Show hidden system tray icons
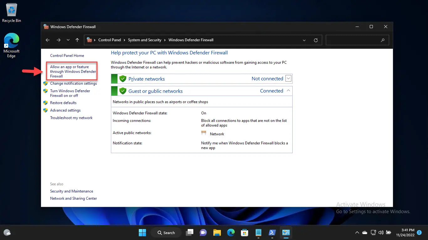 (357, 232)
